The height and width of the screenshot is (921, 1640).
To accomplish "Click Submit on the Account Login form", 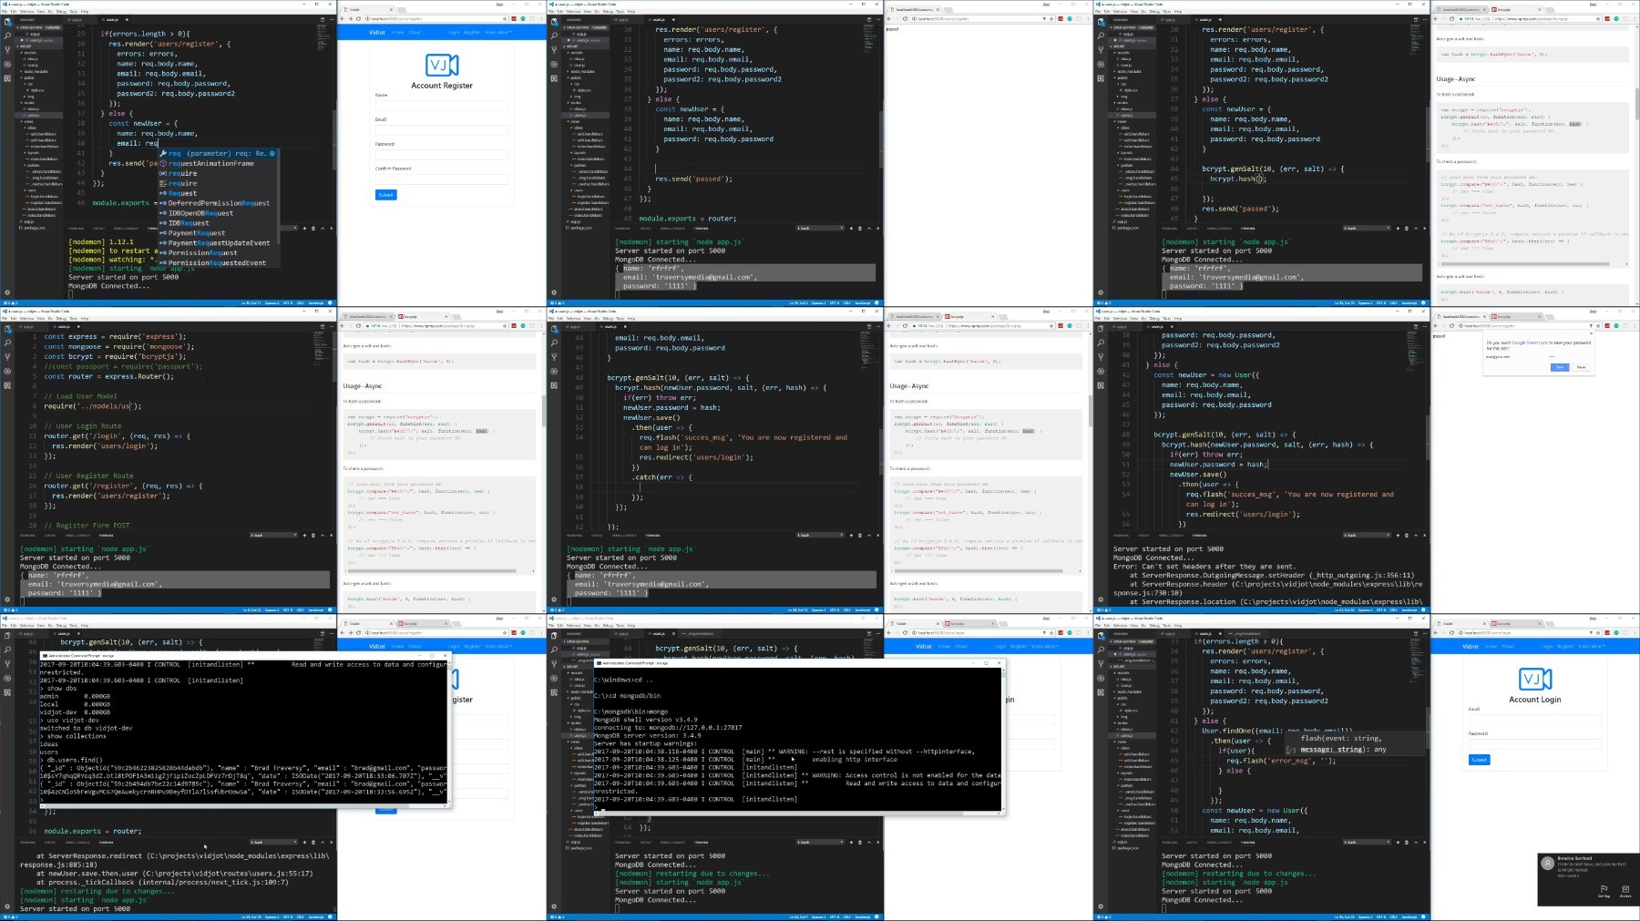I will click(x=1479, y=760).
